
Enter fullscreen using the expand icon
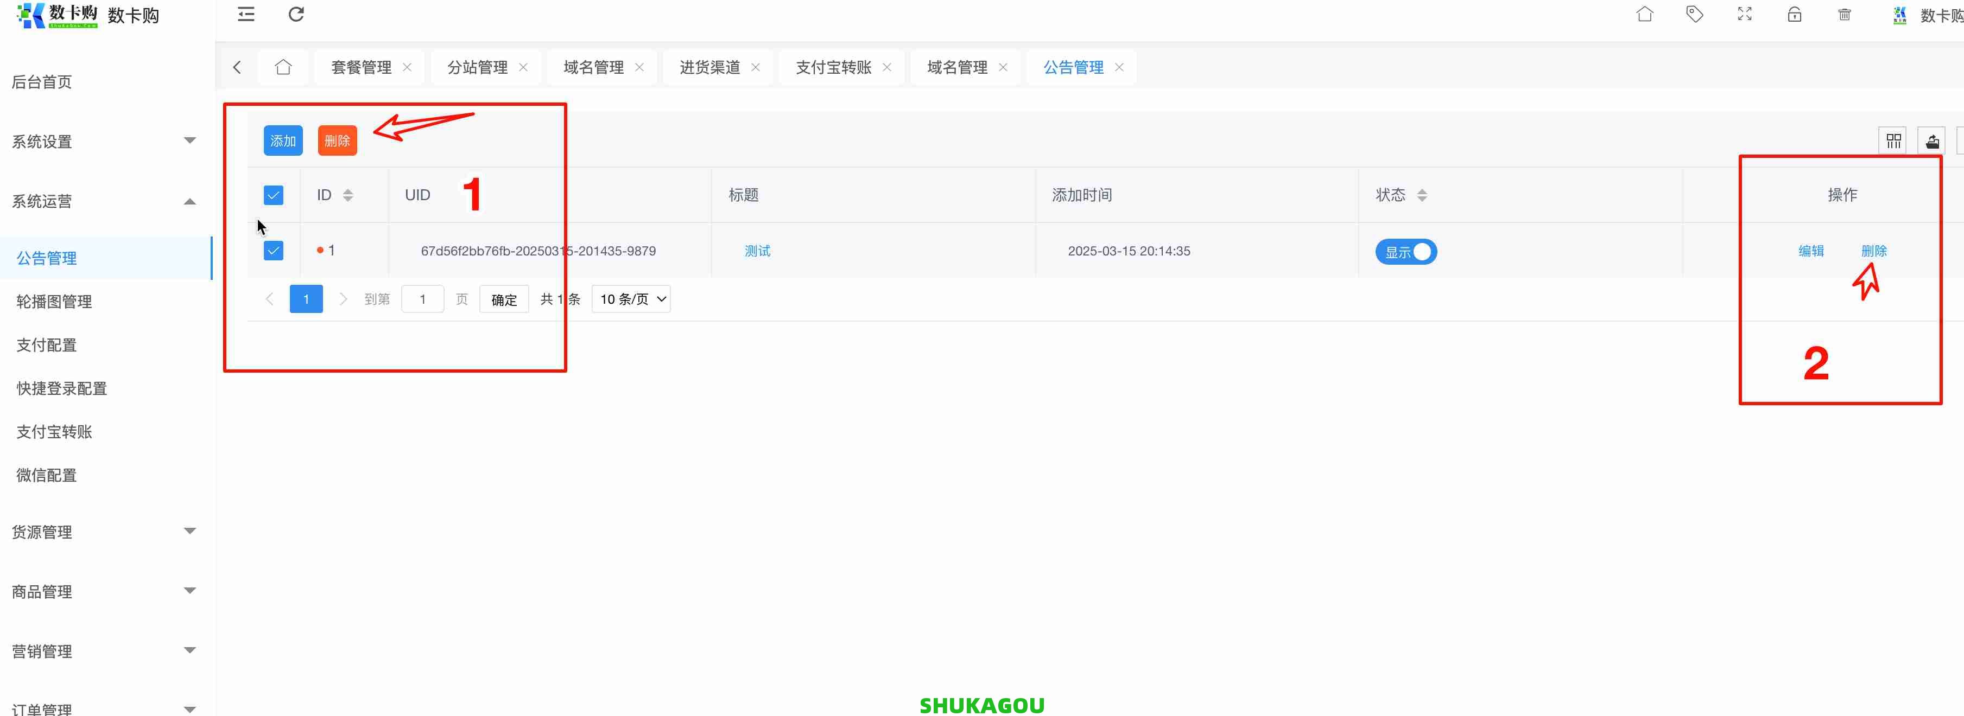click(1745, 15)
